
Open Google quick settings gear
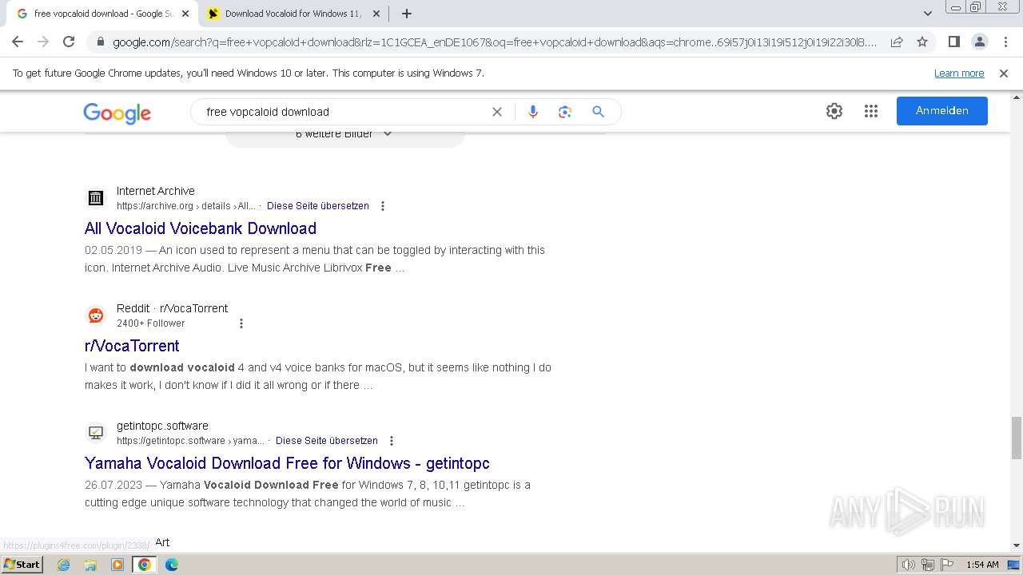[834, 111]
